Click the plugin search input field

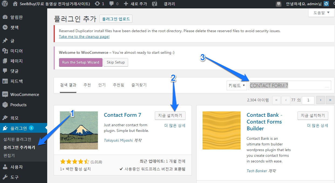289,85
